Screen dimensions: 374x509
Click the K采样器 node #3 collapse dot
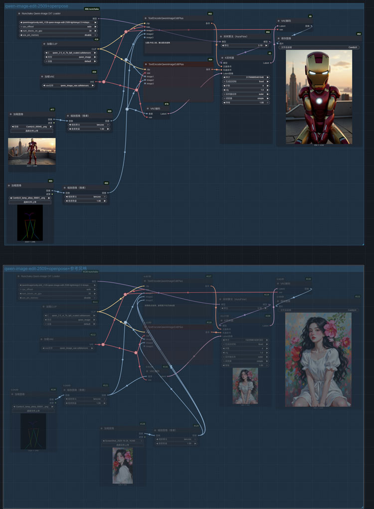pos(222,58)
